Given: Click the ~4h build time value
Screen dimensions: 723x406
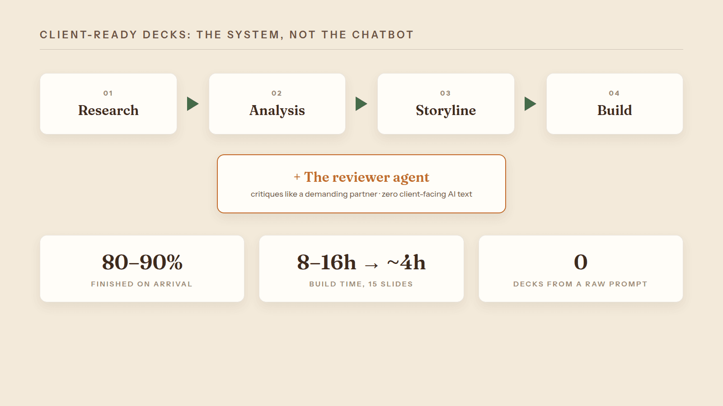Looking at the screenshot, I should click(406, 262).
